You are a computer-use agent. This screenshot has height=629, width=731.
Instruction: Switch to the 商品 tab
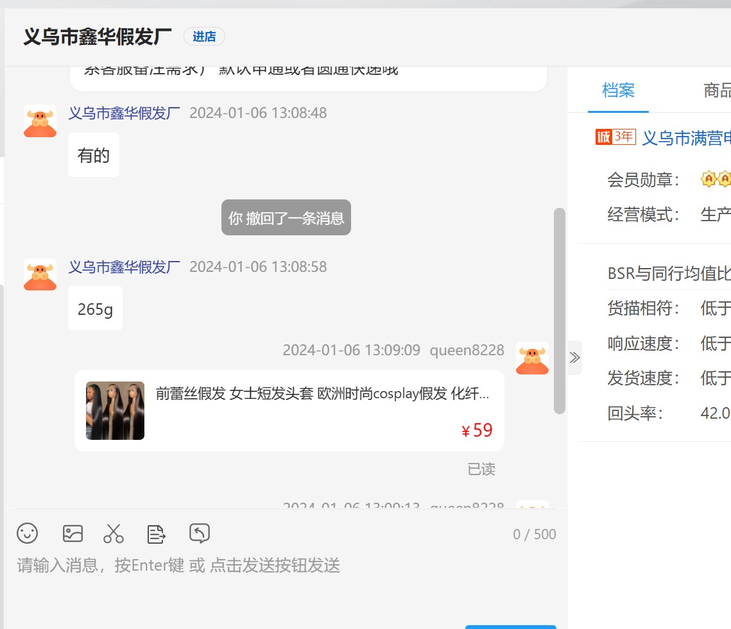coord(716,90)
